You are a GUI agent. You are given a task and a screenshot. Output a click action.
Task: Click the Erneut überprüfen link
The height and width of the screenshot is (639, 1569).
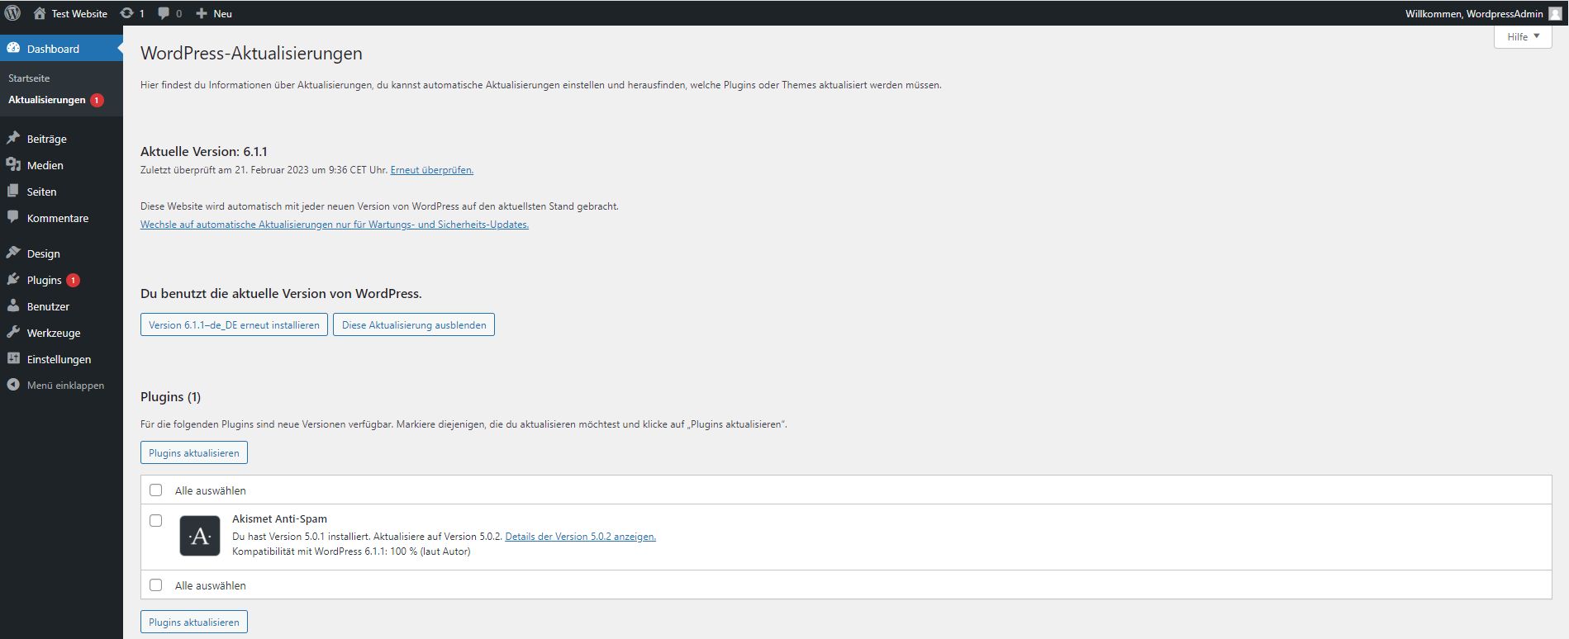(431, 170)
